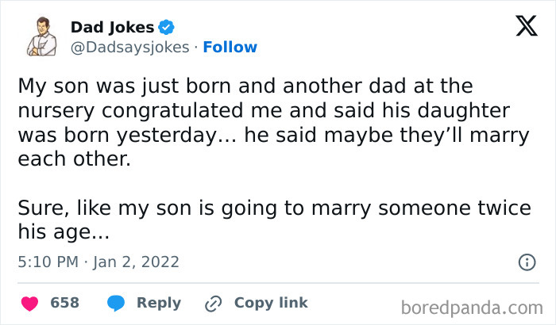Image resolution: width=556 pixels, height=325 pixels.
Task: Click the Copy link text
Action: coord(271,303)
